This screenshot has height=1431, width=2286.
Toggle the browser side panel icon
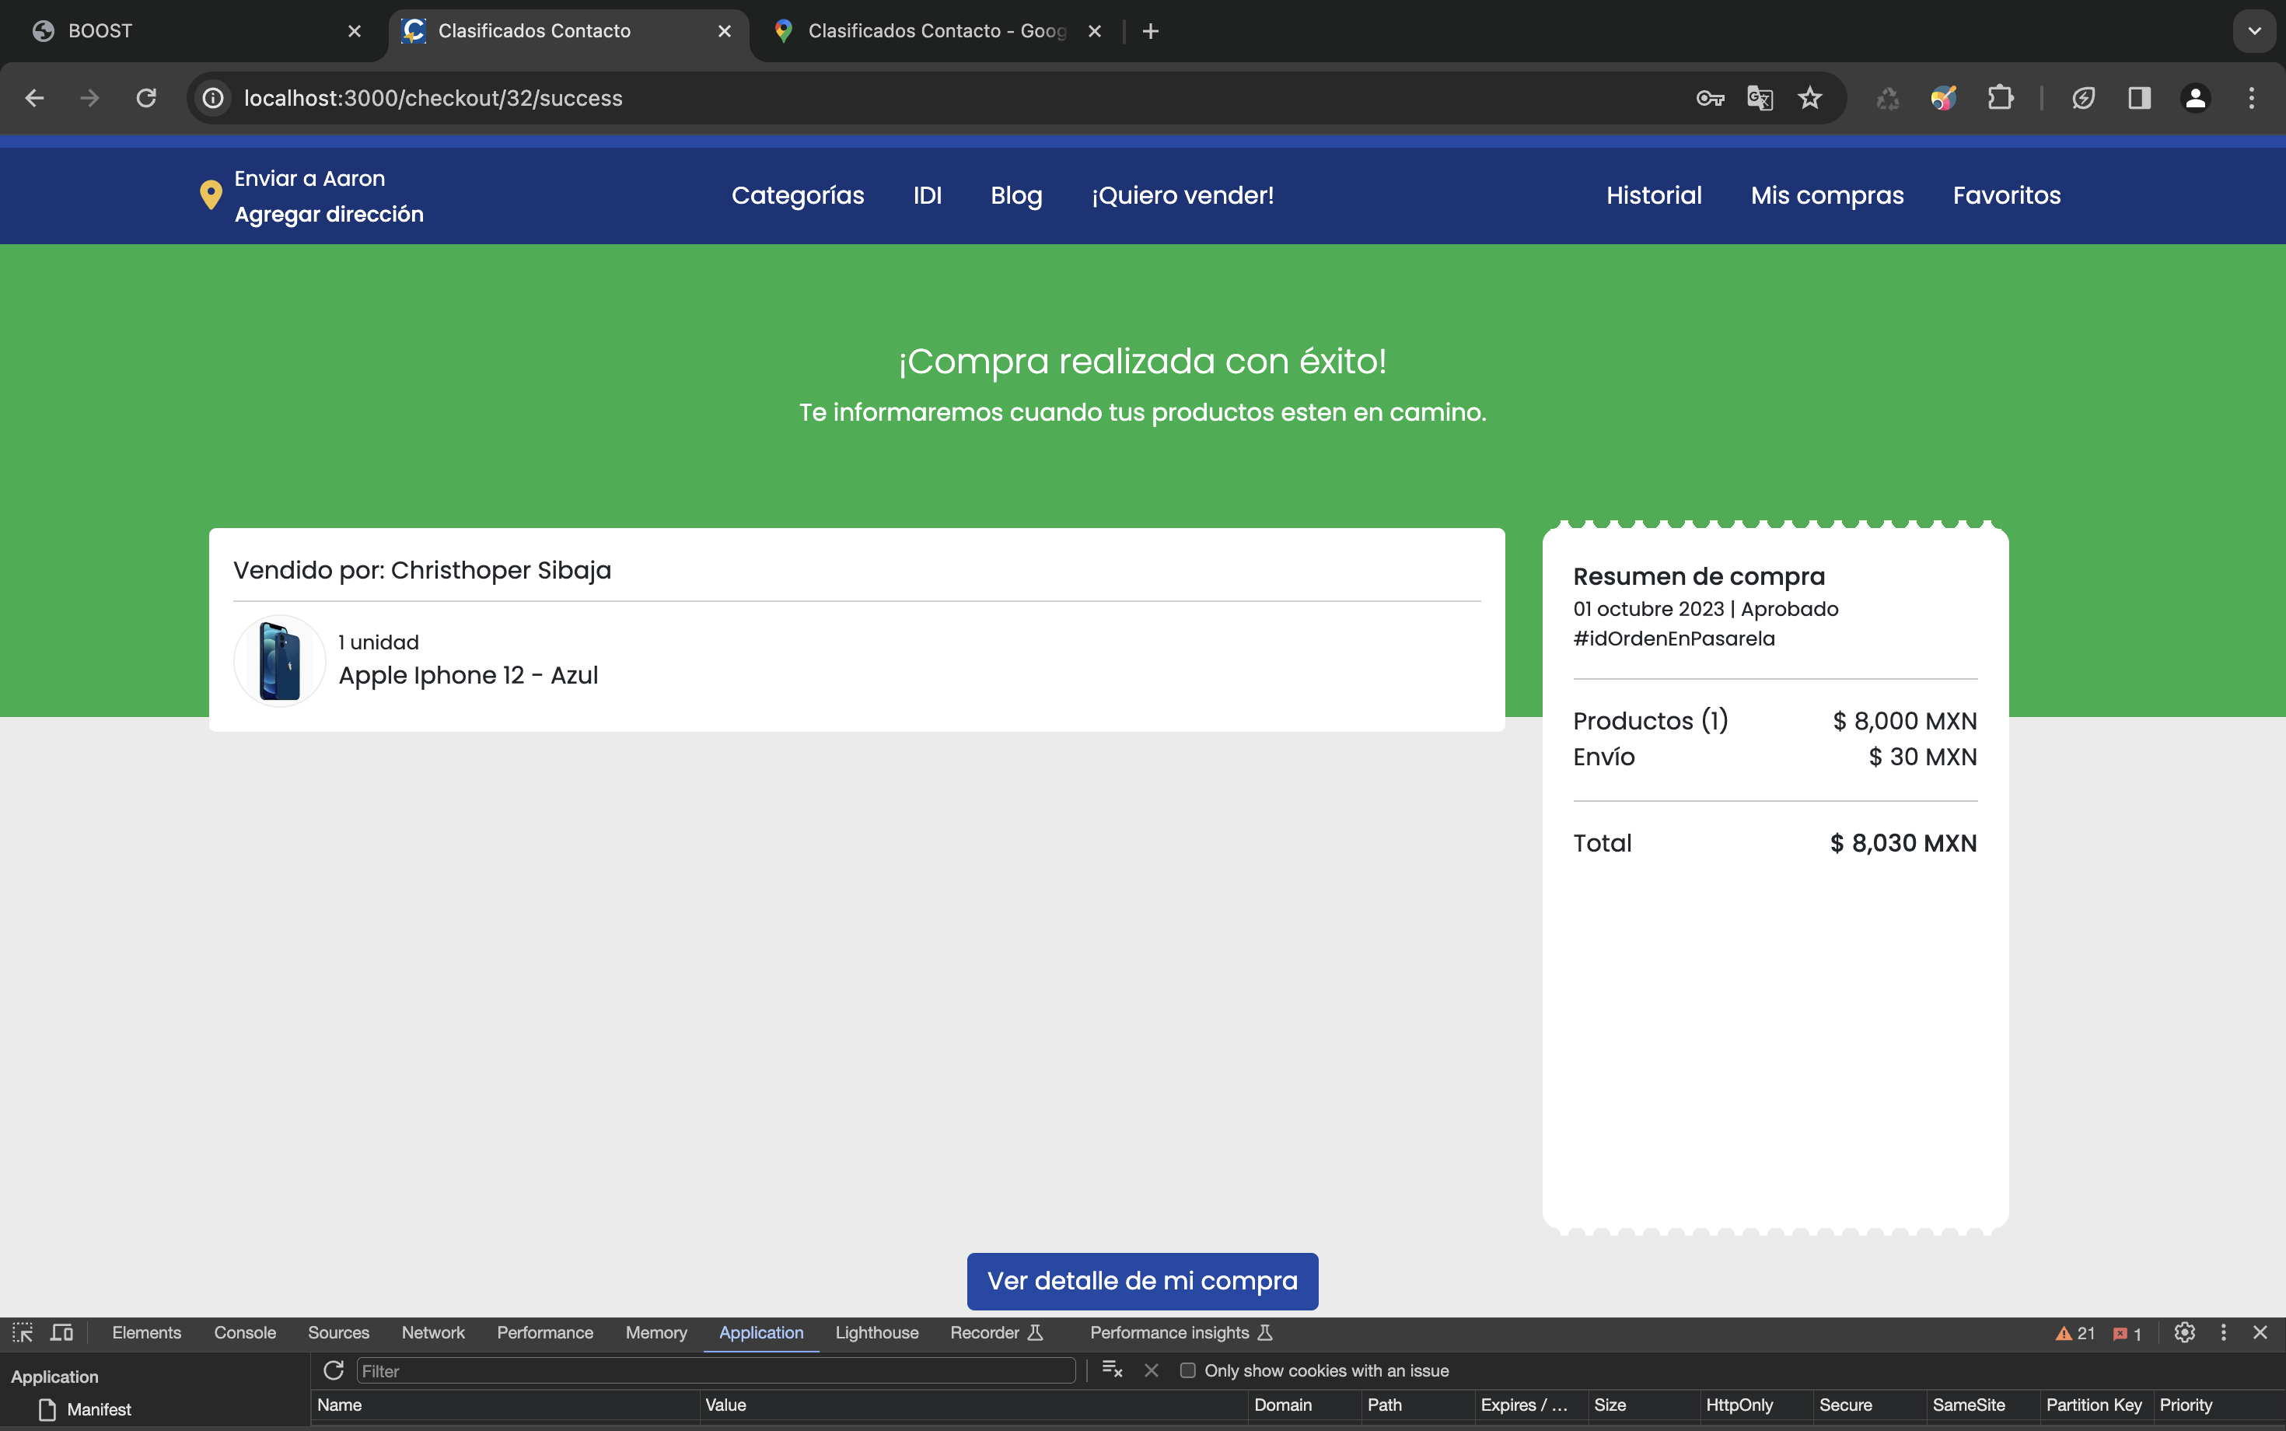(2139, 97)
